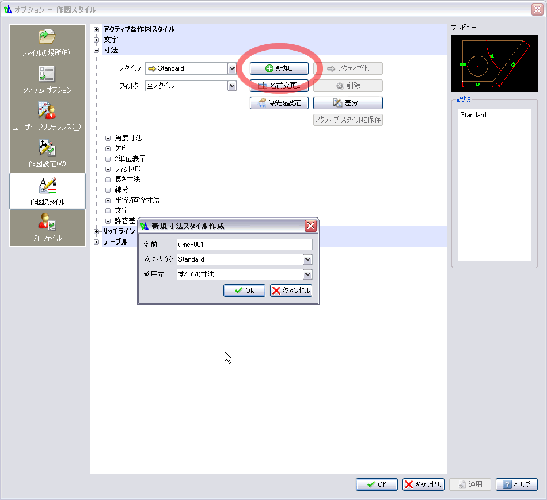The width and height of the screenshot is (547, 500).
Task: Click the greyed アクティブ化 button
Action: [x=348, y=68]
